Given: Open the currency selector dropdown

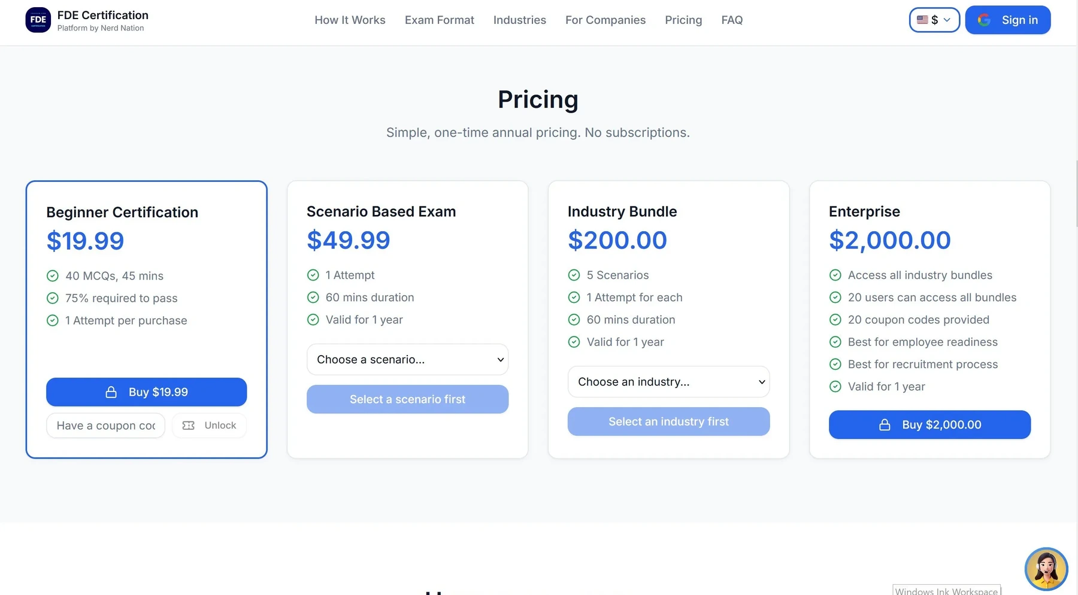Looking at the screenshot, I should pos(934,20).
